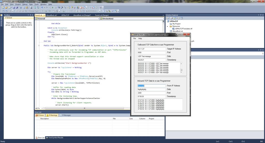Toggle the 0 Messages filter
Image resolution: width=265 pixels, height=143 pixels.
click(65, 115)
